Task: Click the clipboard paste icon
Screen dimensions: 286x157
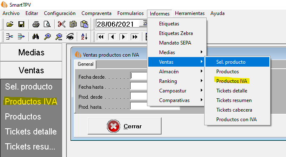Action: click(84, 24)
